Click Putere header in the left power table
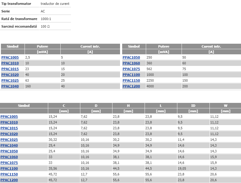 42,46
